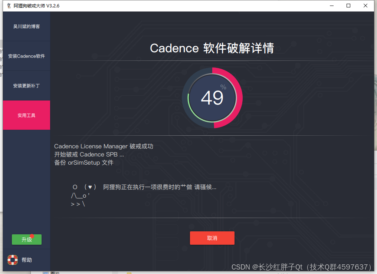Cancel the crack with the 取消 button
Screen dimensions: 377x274
212,238
